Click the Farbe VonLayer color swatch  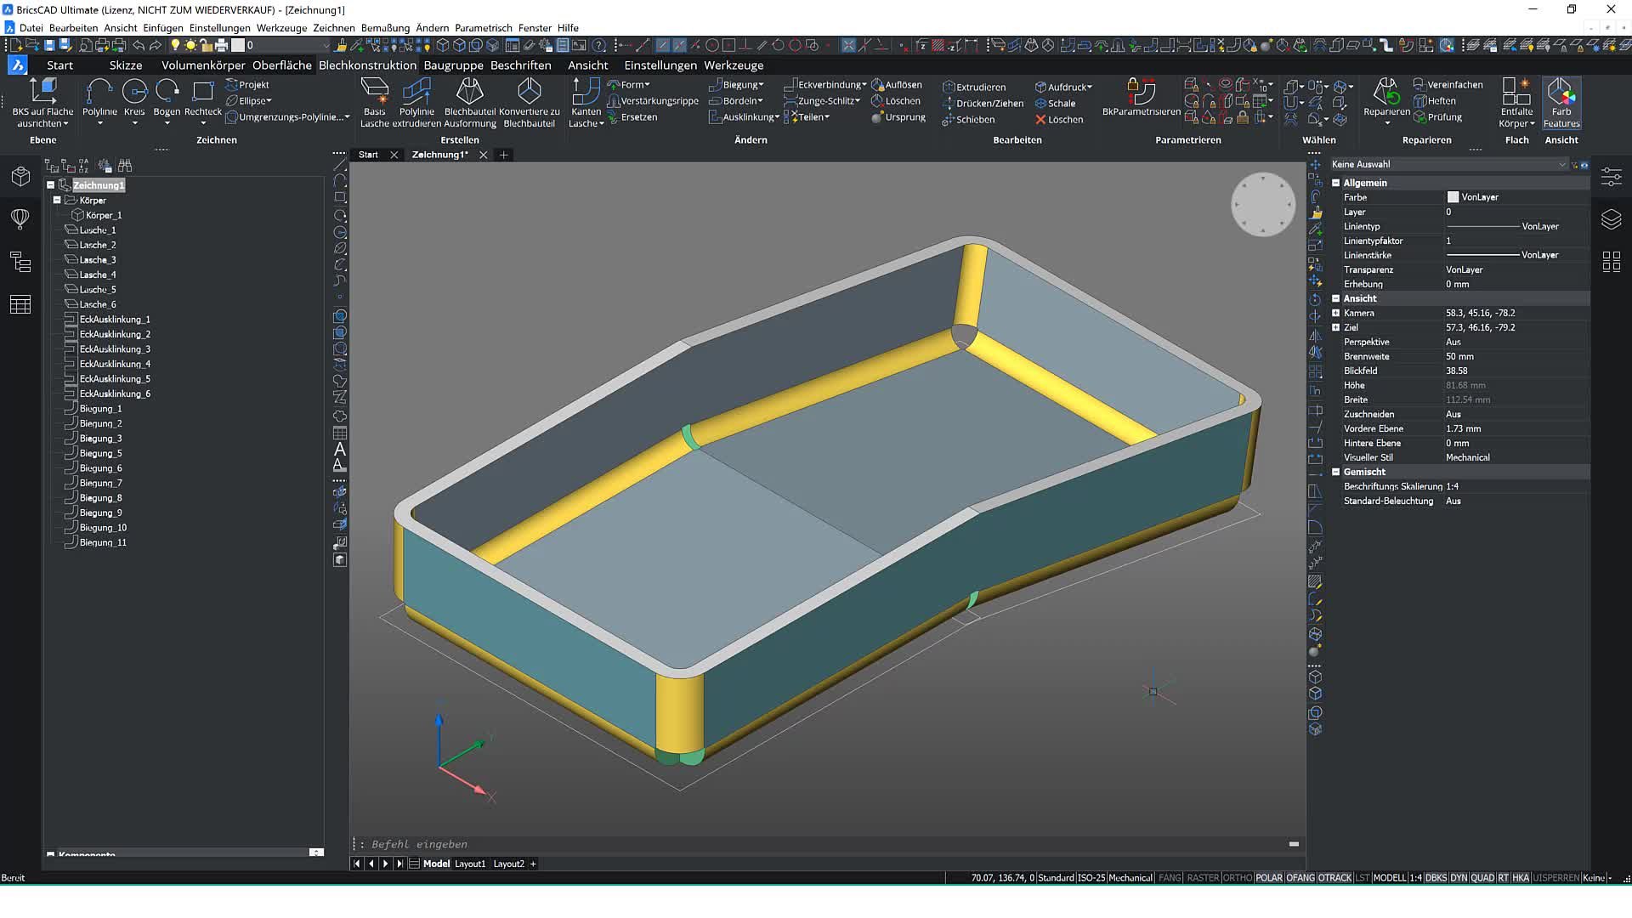click(1453, 197)
